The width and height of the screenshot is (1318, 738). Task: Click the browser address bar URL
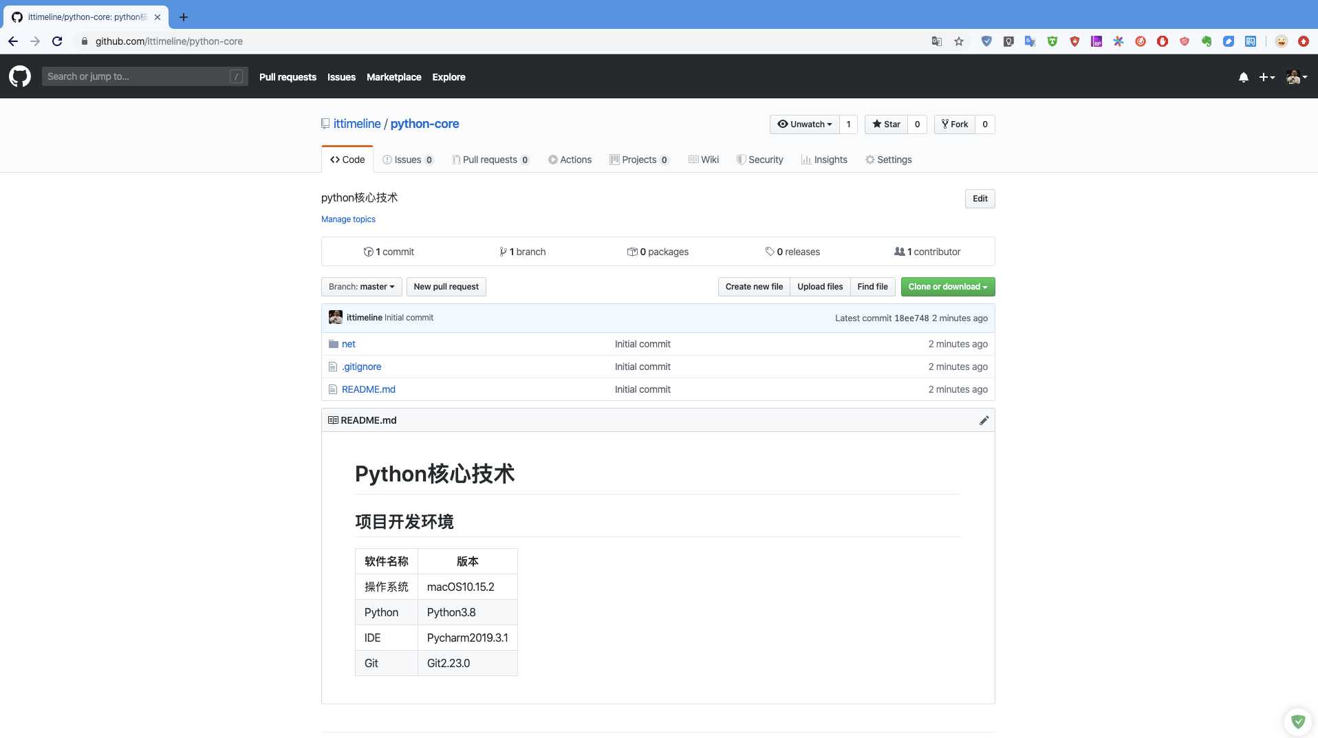click(x=169, y=41)
